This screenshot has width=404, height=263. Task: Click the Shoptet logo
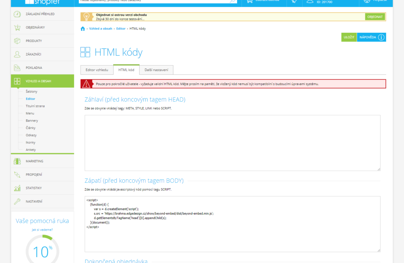(43, 2)
